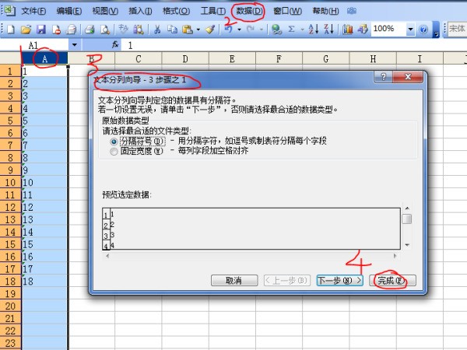Screen dimensions: 467x350
Task: Cut the selection with the scissors icon
Action: 157,30
